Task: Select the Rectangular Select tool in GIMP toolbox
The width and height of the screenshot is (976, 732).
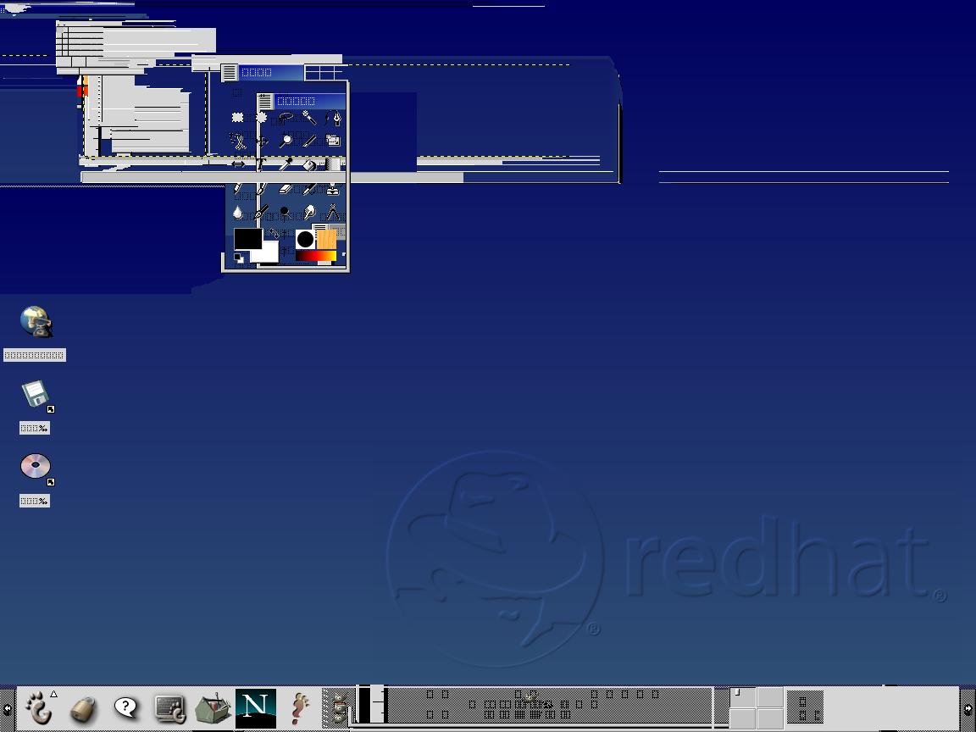Action: point(238,117)
